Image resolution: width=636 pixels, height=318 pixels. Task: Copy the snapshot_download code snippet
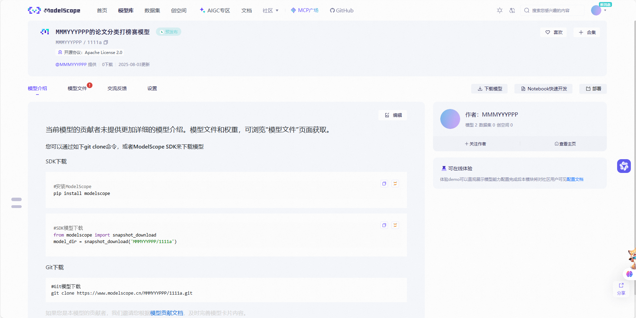coord(384,225)
